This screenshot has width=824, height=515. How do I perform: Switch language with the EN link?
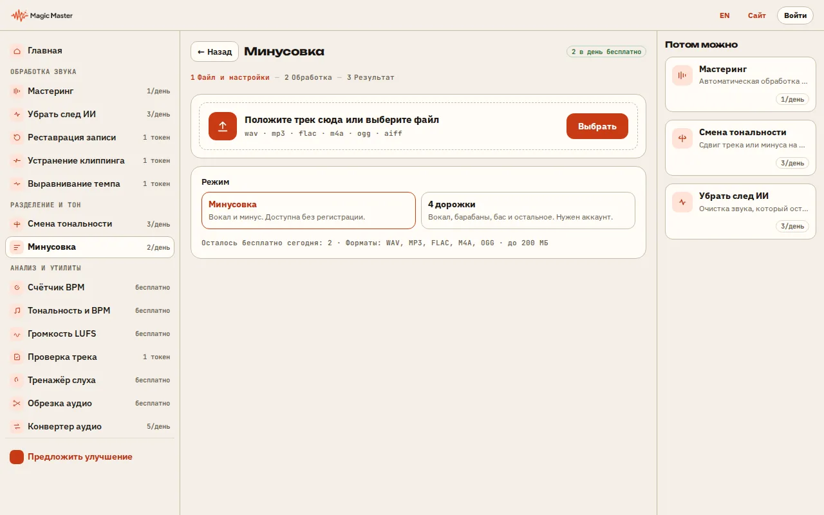[x=725, y=15]
